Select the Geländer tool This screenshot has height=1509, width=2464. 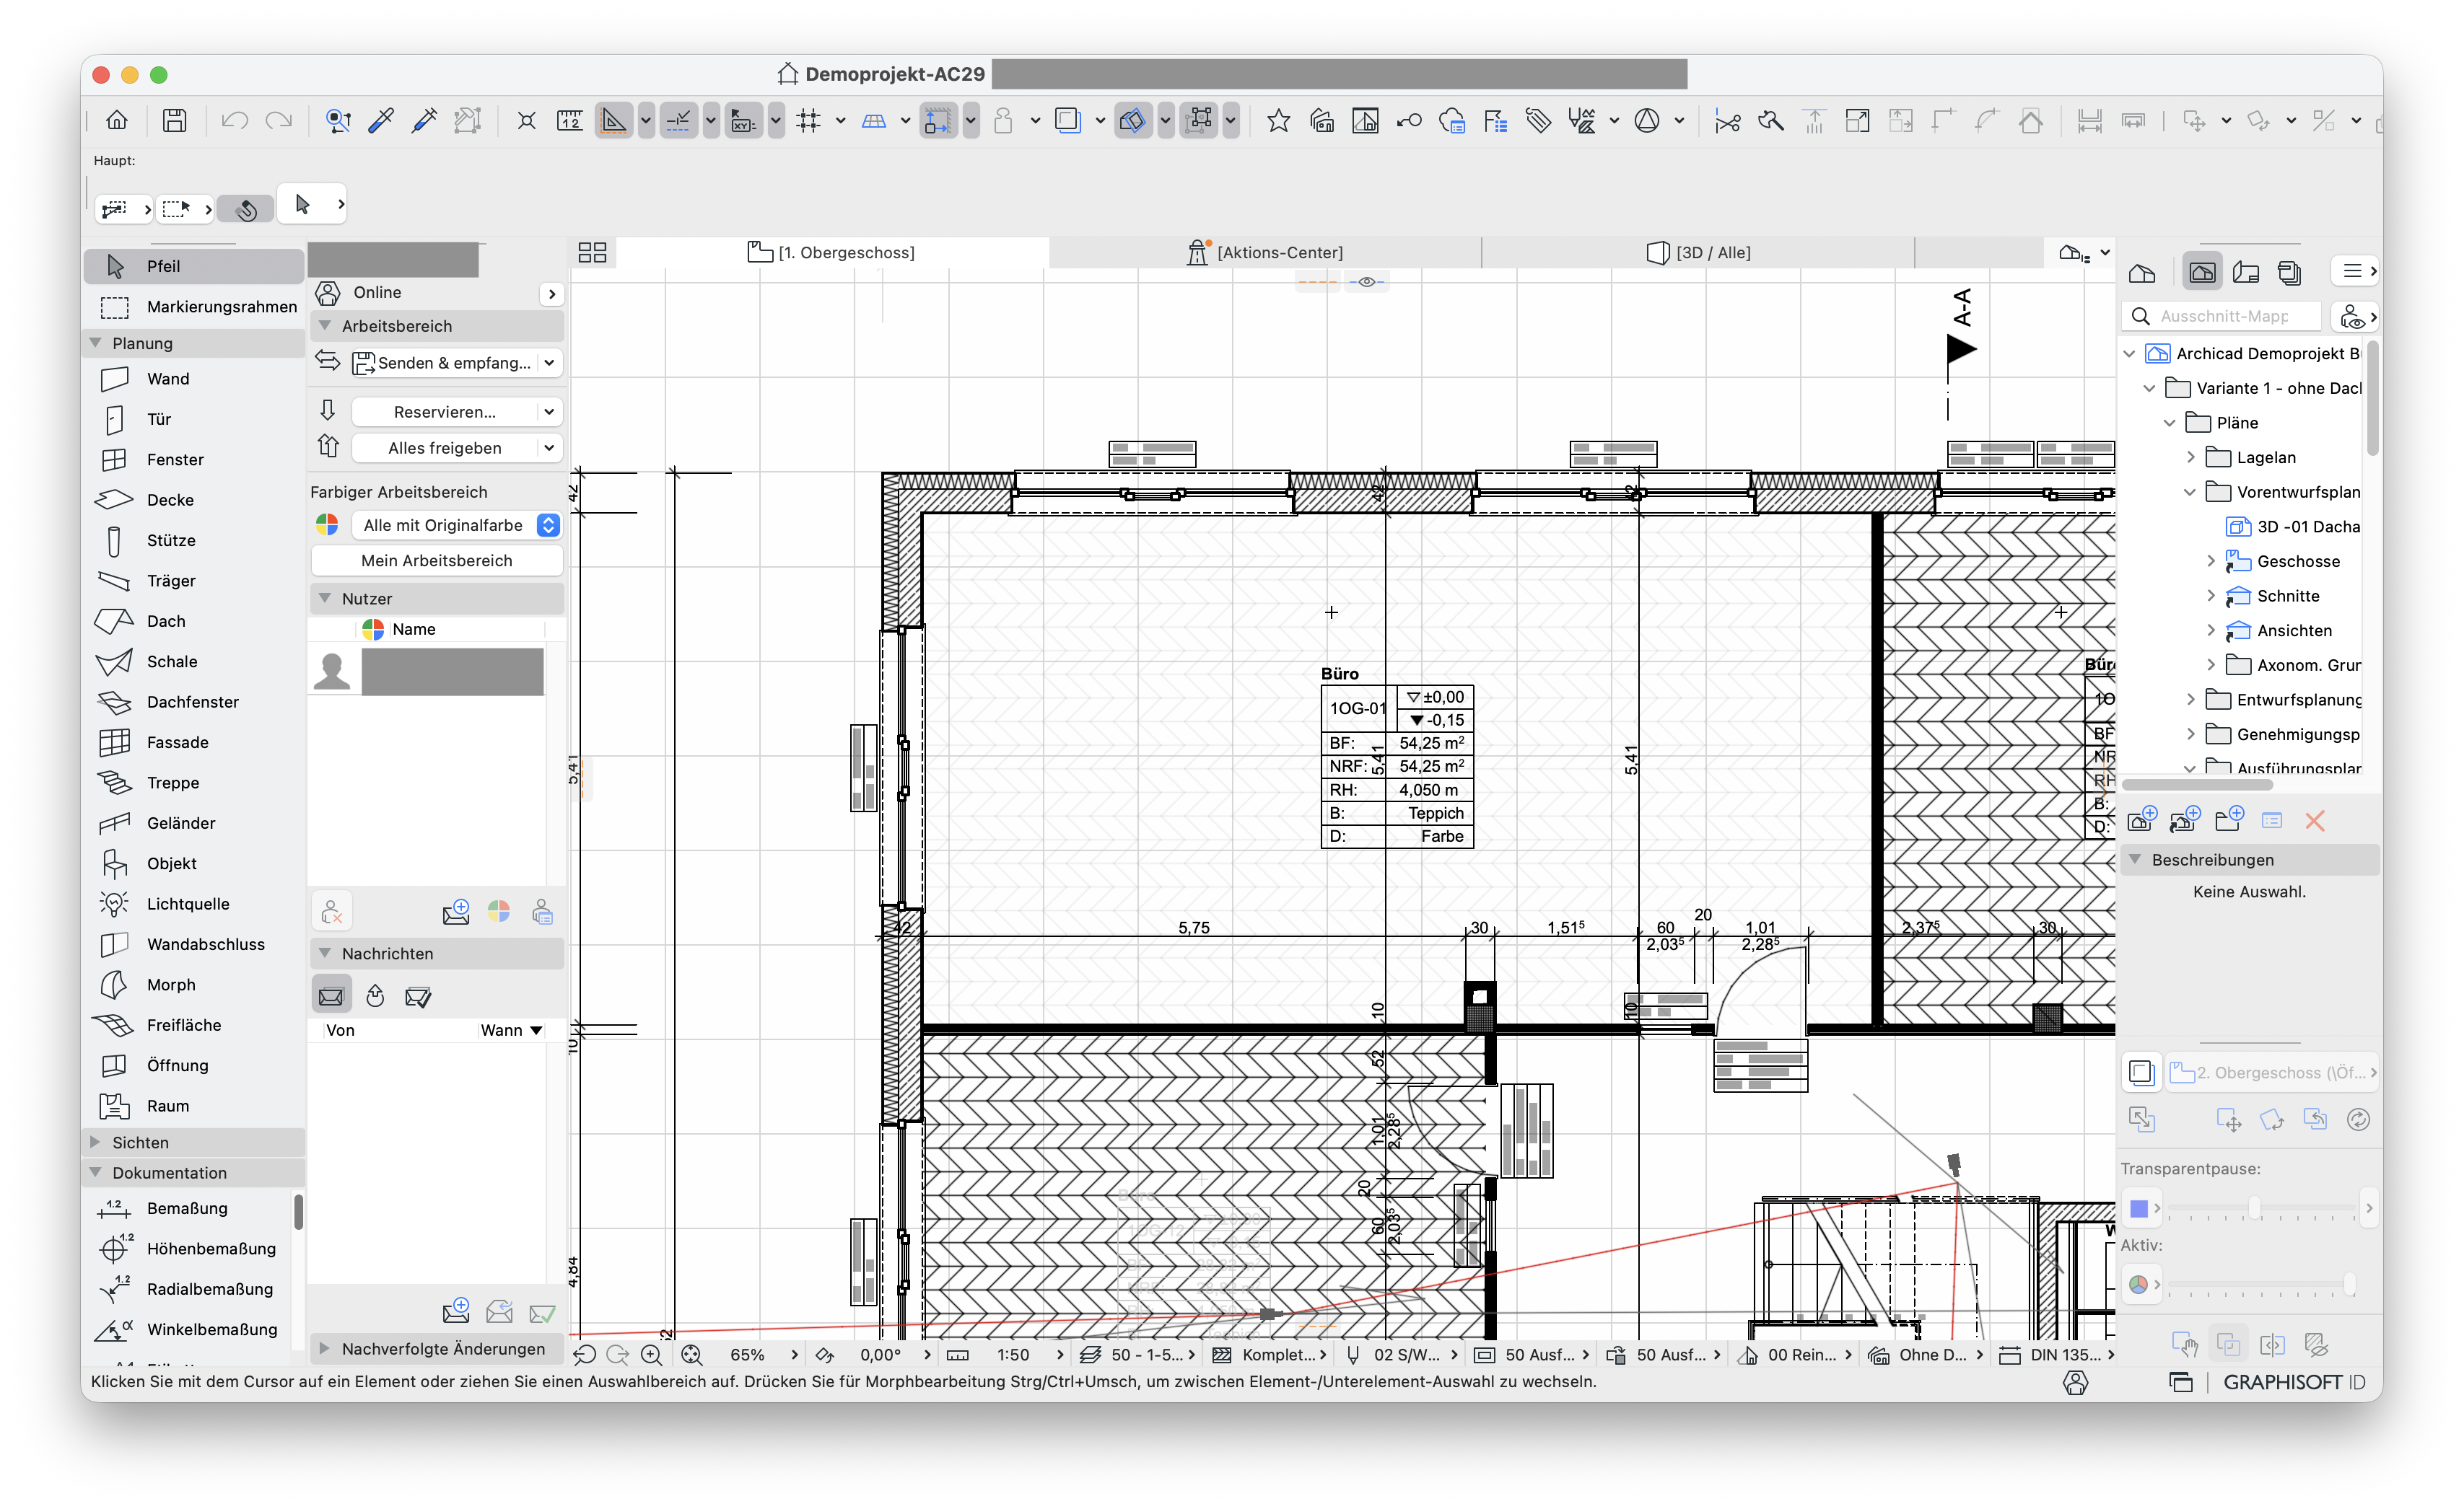pos(194,822)
